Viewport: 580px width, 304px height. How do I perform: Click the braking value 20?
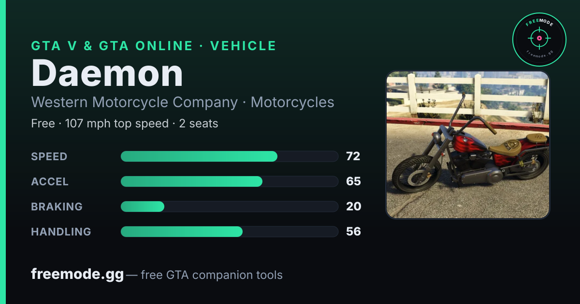(353, 207)
